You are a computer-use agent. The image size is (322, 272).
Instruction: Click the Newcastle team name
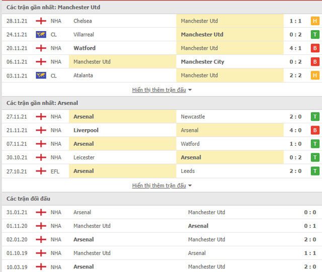(x=193, y=117)
